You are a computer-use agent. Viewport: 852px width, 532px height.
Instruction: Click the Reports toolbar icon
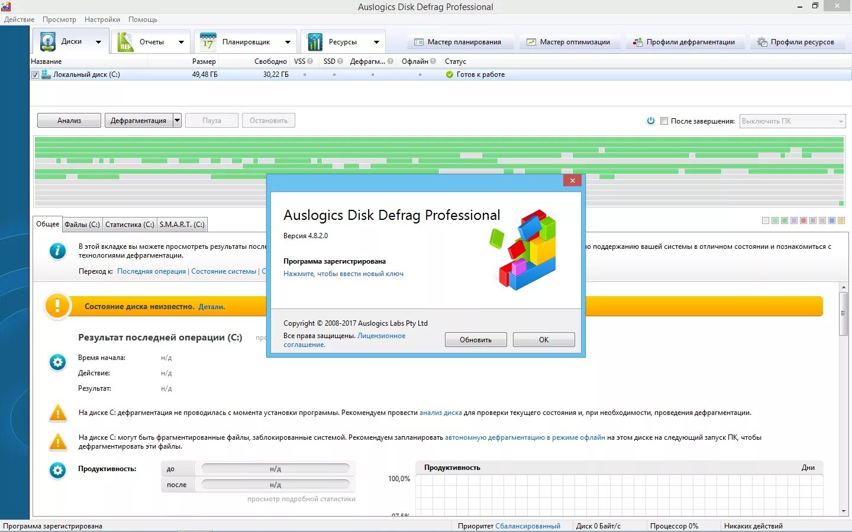(125, 42)
